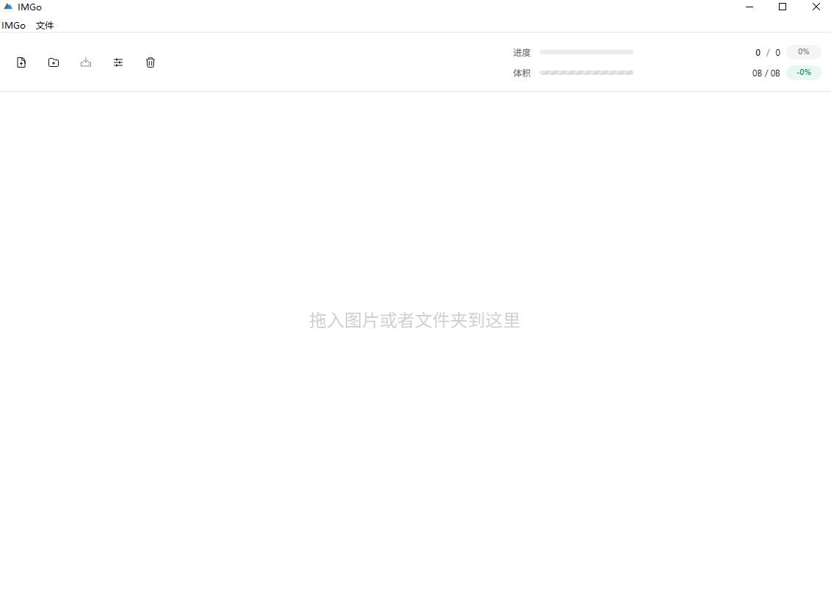Click the 0 / 0 count text
Viewport: 831px width, 602px height.
coord(768,52)
